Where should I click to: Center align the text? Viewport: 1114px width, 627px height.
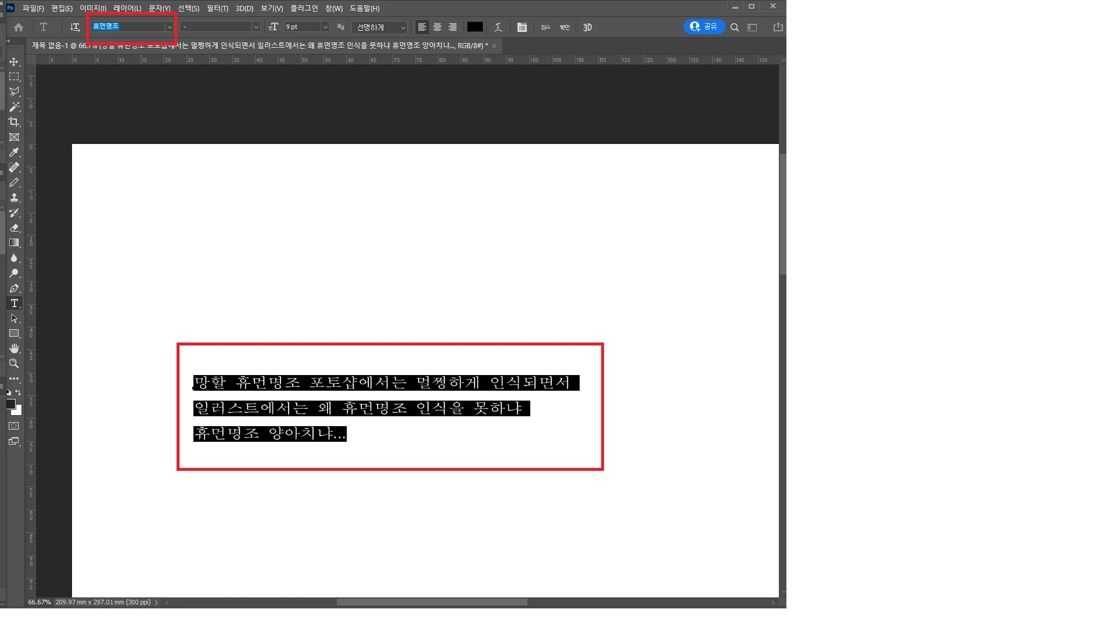437,27
